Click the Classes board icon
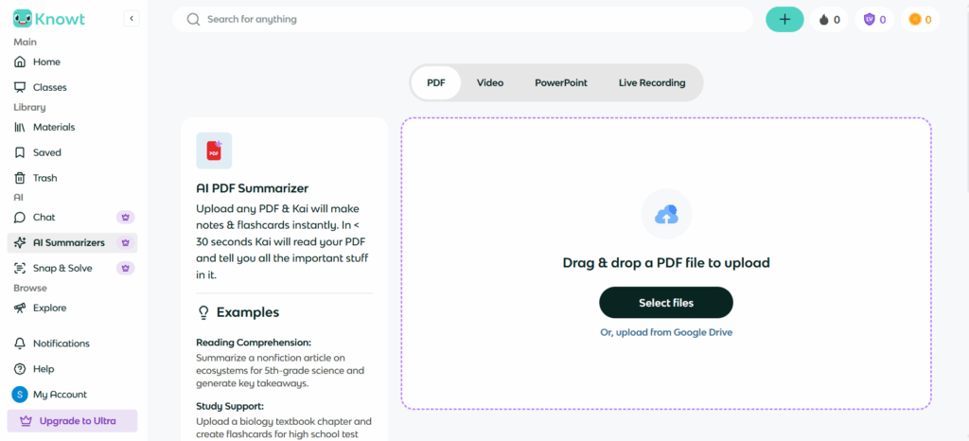The image size is (969, 441). (x=21, y=87)
